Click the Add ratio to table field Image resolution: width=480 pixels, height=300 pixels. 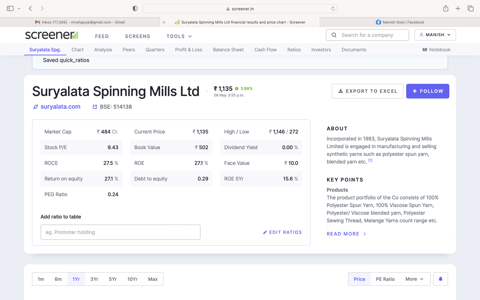(x=120, y=232)
